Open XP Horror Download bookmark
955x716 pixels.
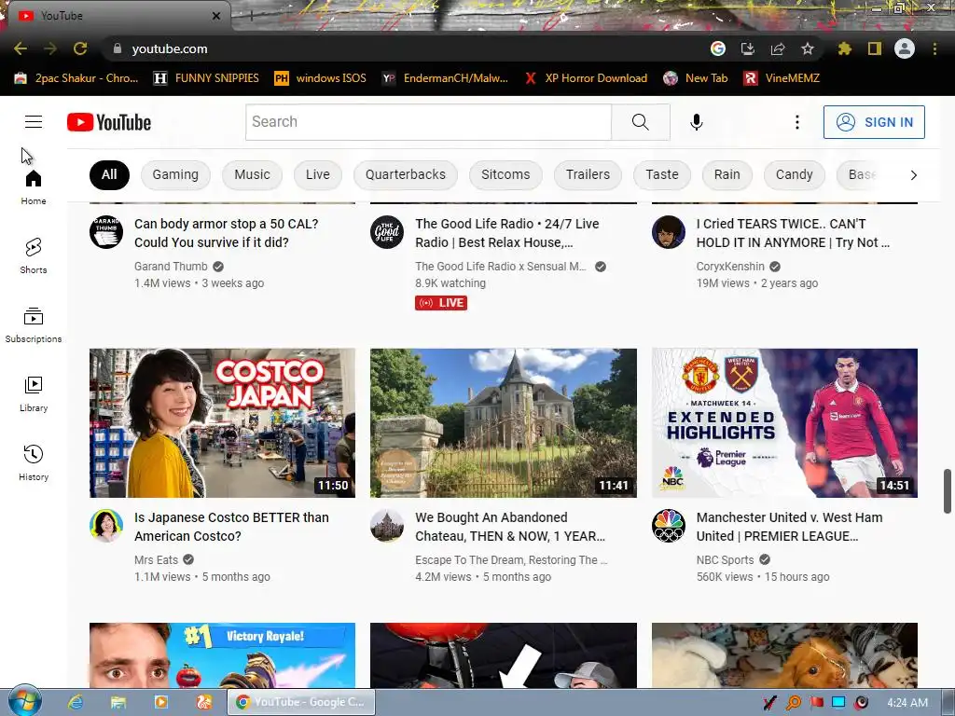587,78
